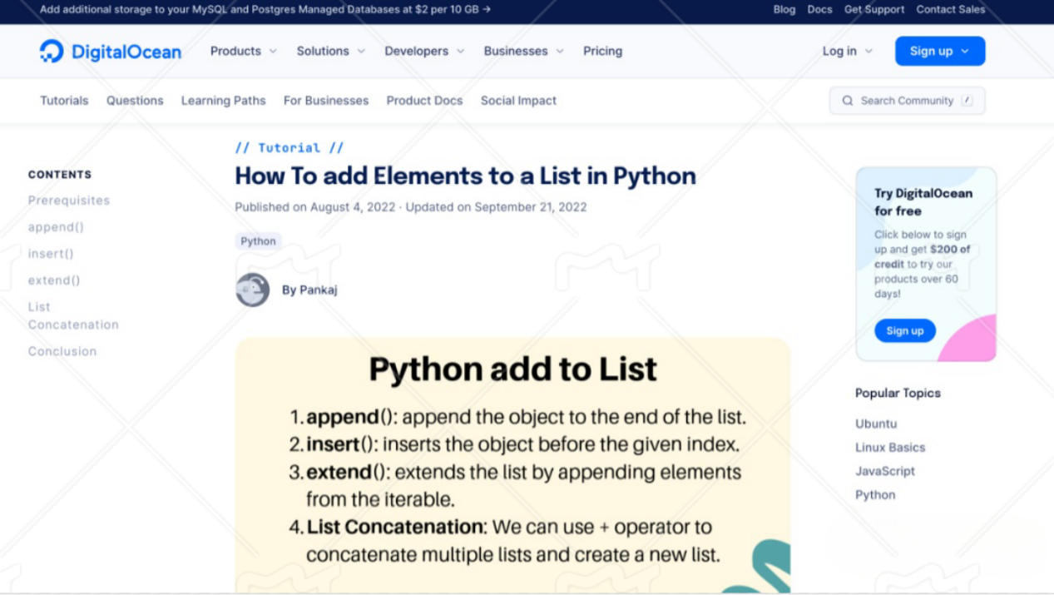Switch to the Tutorials tab
The width and height of the screenshot is (1054, 595).
(x=64, y=101)
